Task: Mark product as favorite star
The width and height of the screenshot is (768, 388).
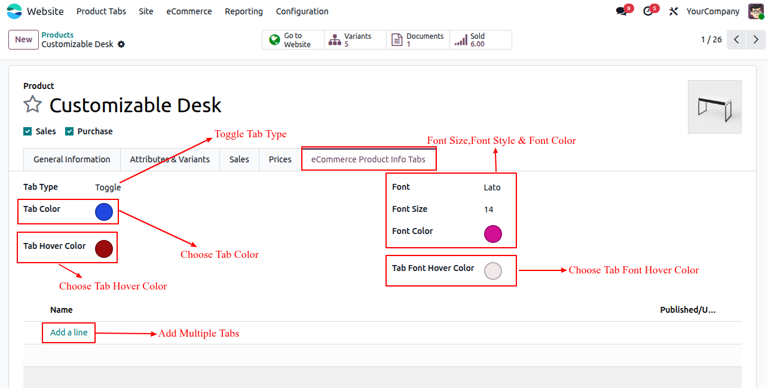Action: [x=32, y=105]
